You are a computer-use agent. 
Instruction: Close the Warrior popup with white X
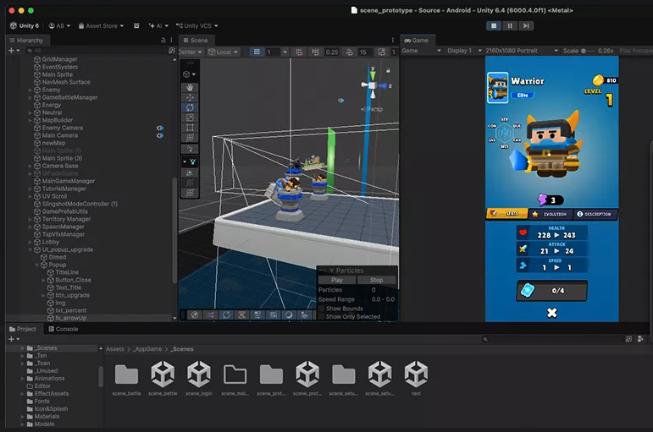(552, 313)
